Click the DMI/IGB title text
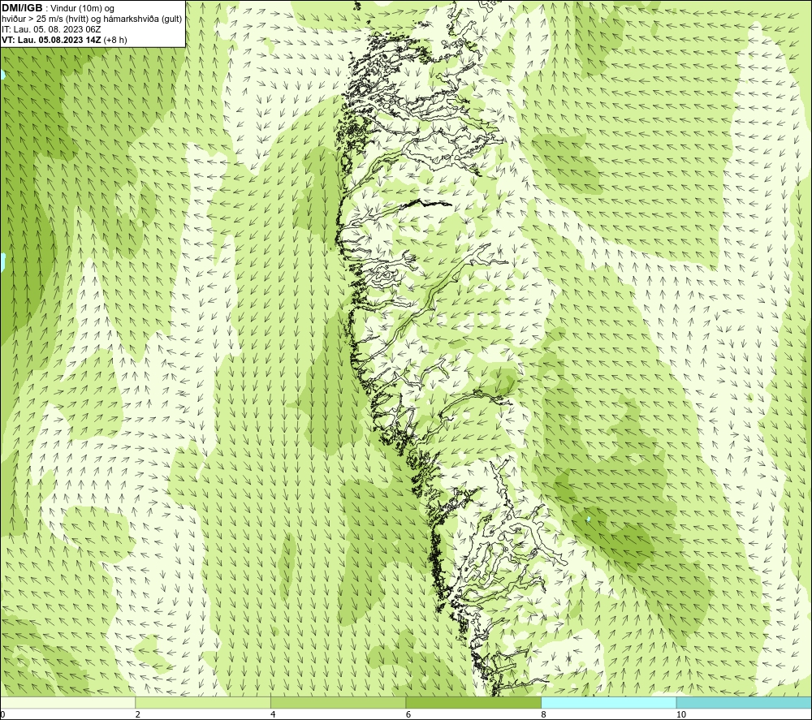Screen dimensions: 812x720 22,8
